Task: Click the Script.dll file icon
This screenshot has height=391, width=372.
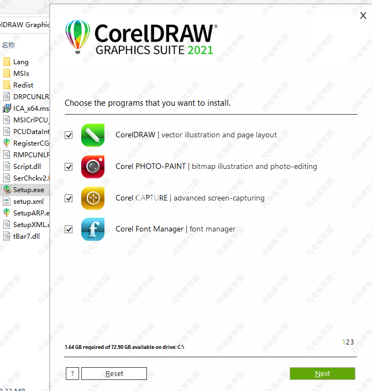Action: (x=7, y=166)
